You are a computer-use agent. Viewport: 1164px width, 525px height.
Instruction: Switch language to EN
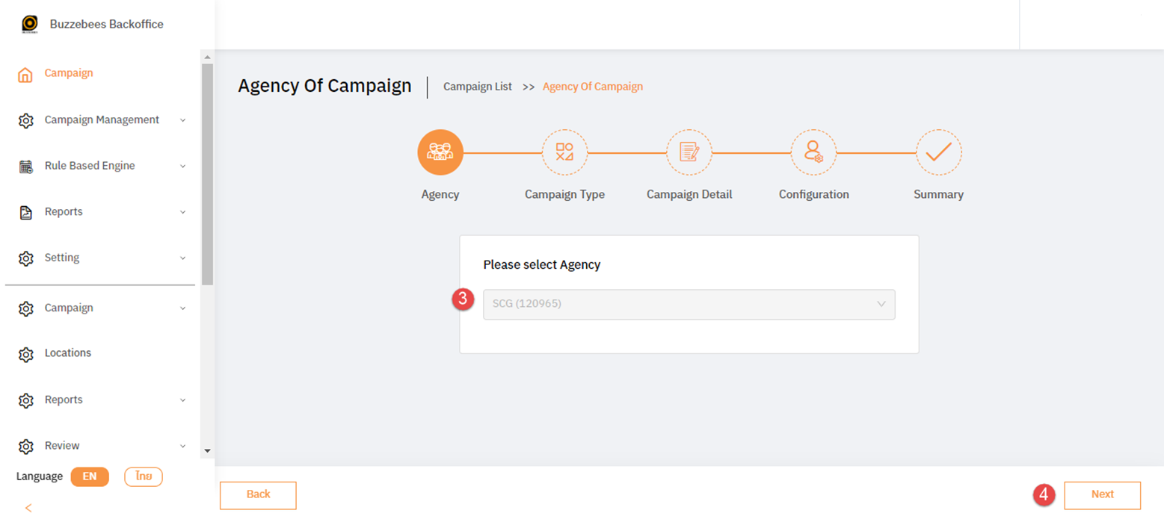pyautogui.click(x=90, y=476)
